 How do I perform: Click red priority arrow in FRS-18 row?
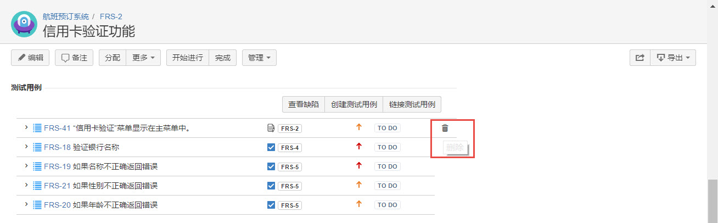click(x=359, y=147)
